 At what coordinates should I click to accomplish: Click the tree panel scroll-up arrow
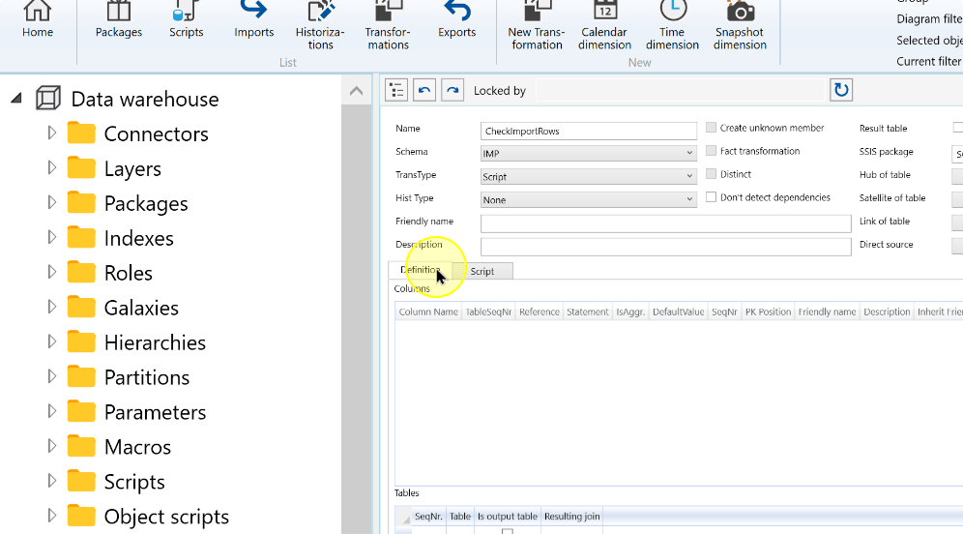(356, 91)
